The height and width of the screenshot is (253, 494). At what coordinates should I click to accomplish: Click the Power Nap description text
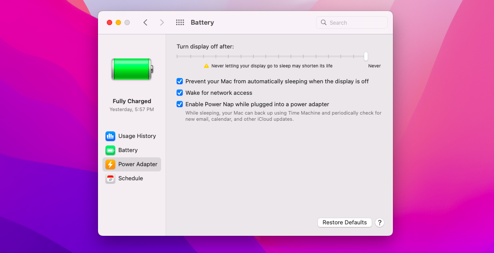(x=283, y=116)
